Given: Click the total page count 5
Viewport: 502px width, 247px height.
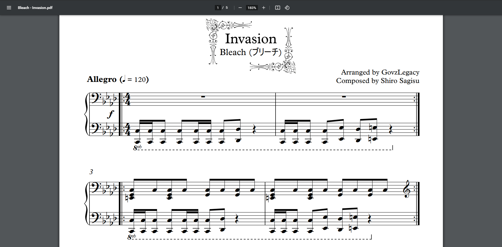Looking at the screenshot, I should click(x=227, y=8).
